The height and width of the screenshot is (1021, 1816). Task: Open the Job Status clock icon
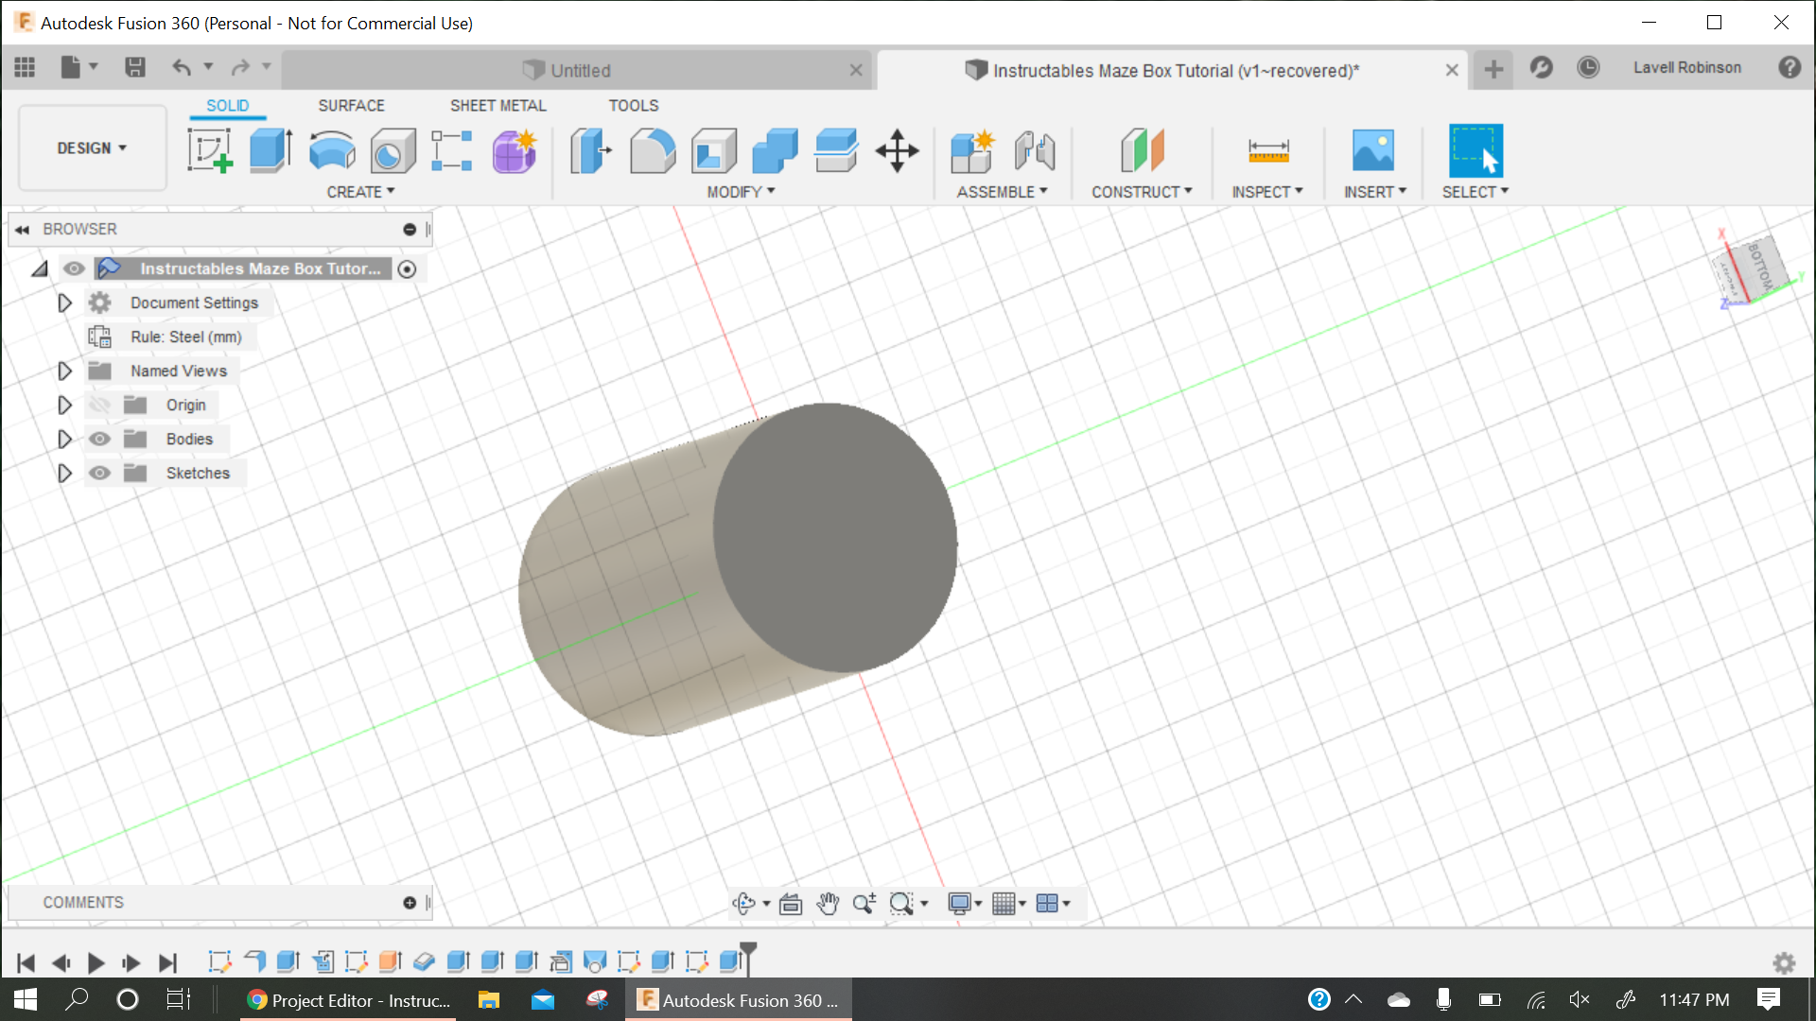point(1588,67)
